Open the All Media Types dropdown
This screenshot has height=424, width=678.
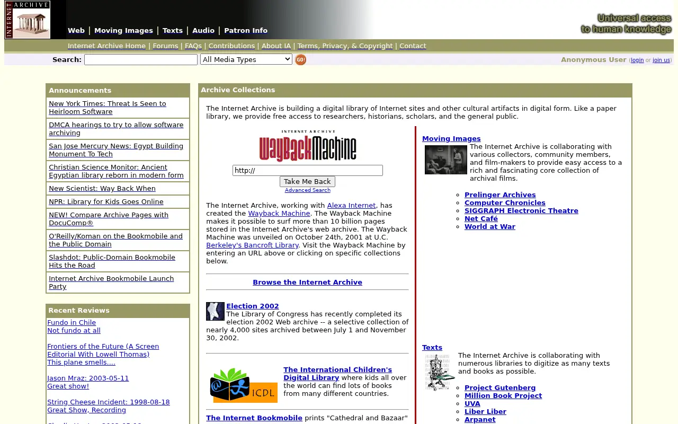coord(246,59)
